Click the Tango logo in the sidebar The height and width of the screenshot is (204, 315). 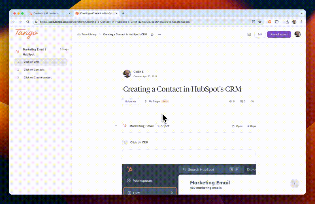coord(27,34)
